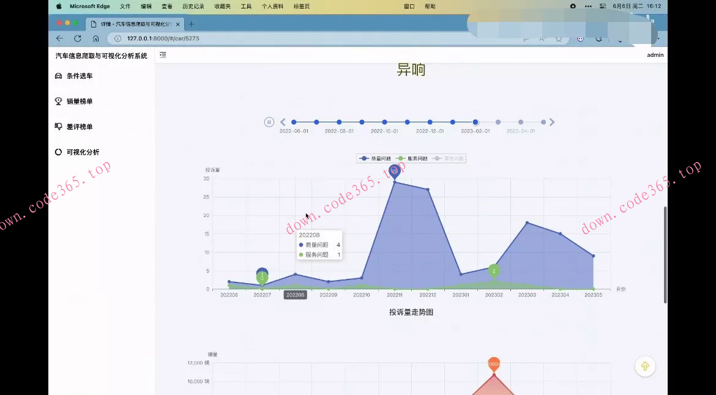Screen dimensions: 716x395
Task: Click the Apple menu icon
Action: (59, 6)
